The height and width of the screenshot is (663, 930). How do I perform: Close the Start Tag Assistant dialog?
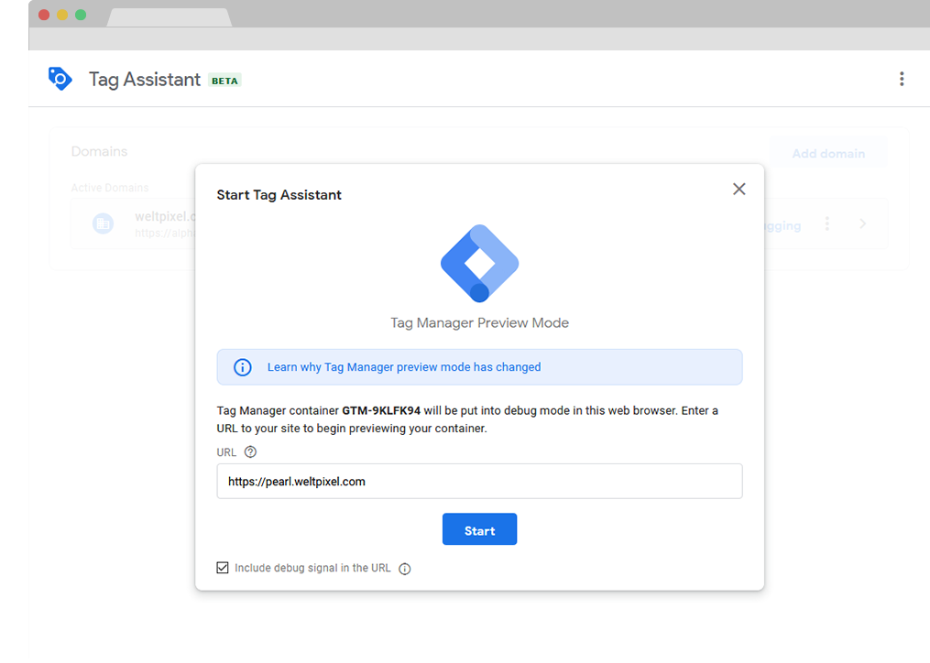(x=739, y=189)
